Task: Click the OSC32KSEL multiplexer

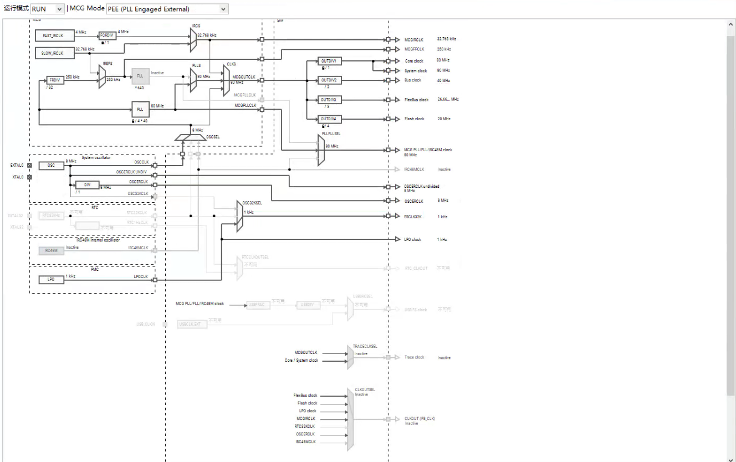Action: click(x=239, y=216)
